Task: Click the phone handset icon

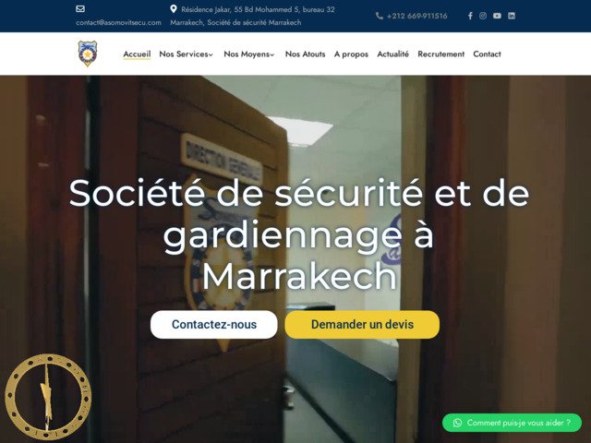Action: (380, 16)
